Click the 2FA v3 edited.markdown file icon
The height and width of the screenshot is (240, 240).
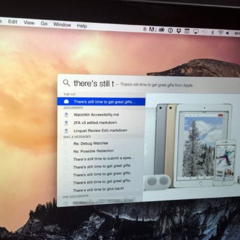click(x=66, y=122)
